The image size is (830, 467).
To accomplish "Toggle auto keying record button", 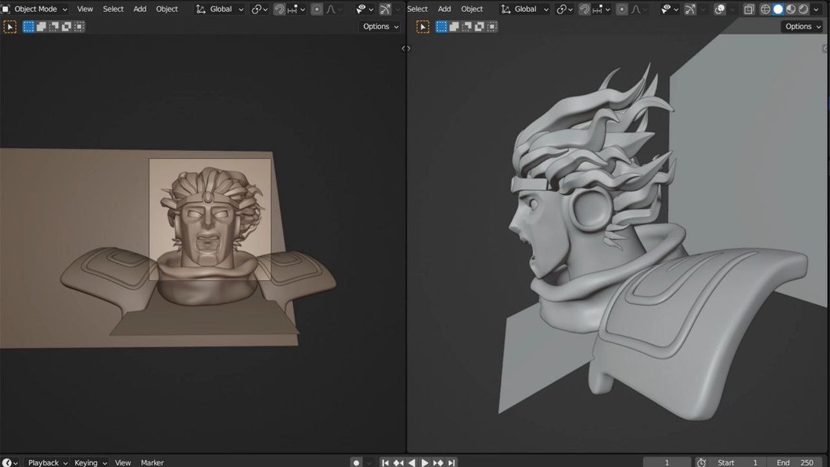I will point(356,462).
